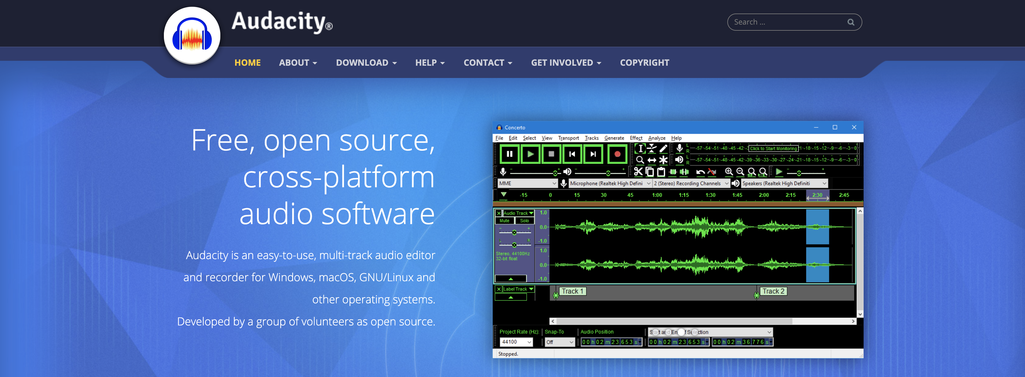
Task: Click the website search magnifier icon
Action: 851,22
